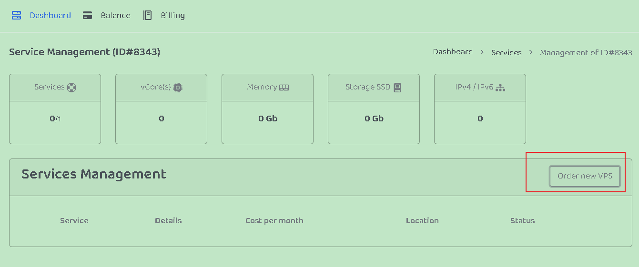Click the Services lifebuoy icon
639x267 pixels.
[x=71, y=88]
